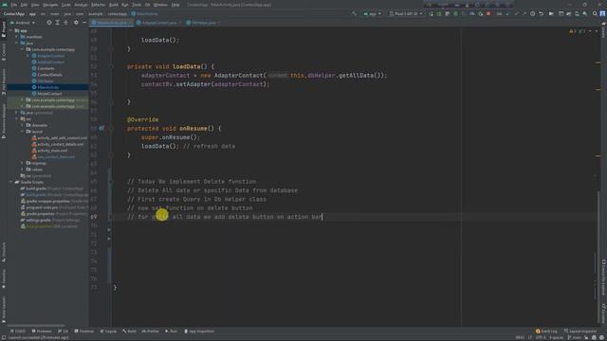Switch to the AdapterContact.java editor tab
Viewport: 607px width, 341px height.
pyautogui.click(x=158, y=23)
